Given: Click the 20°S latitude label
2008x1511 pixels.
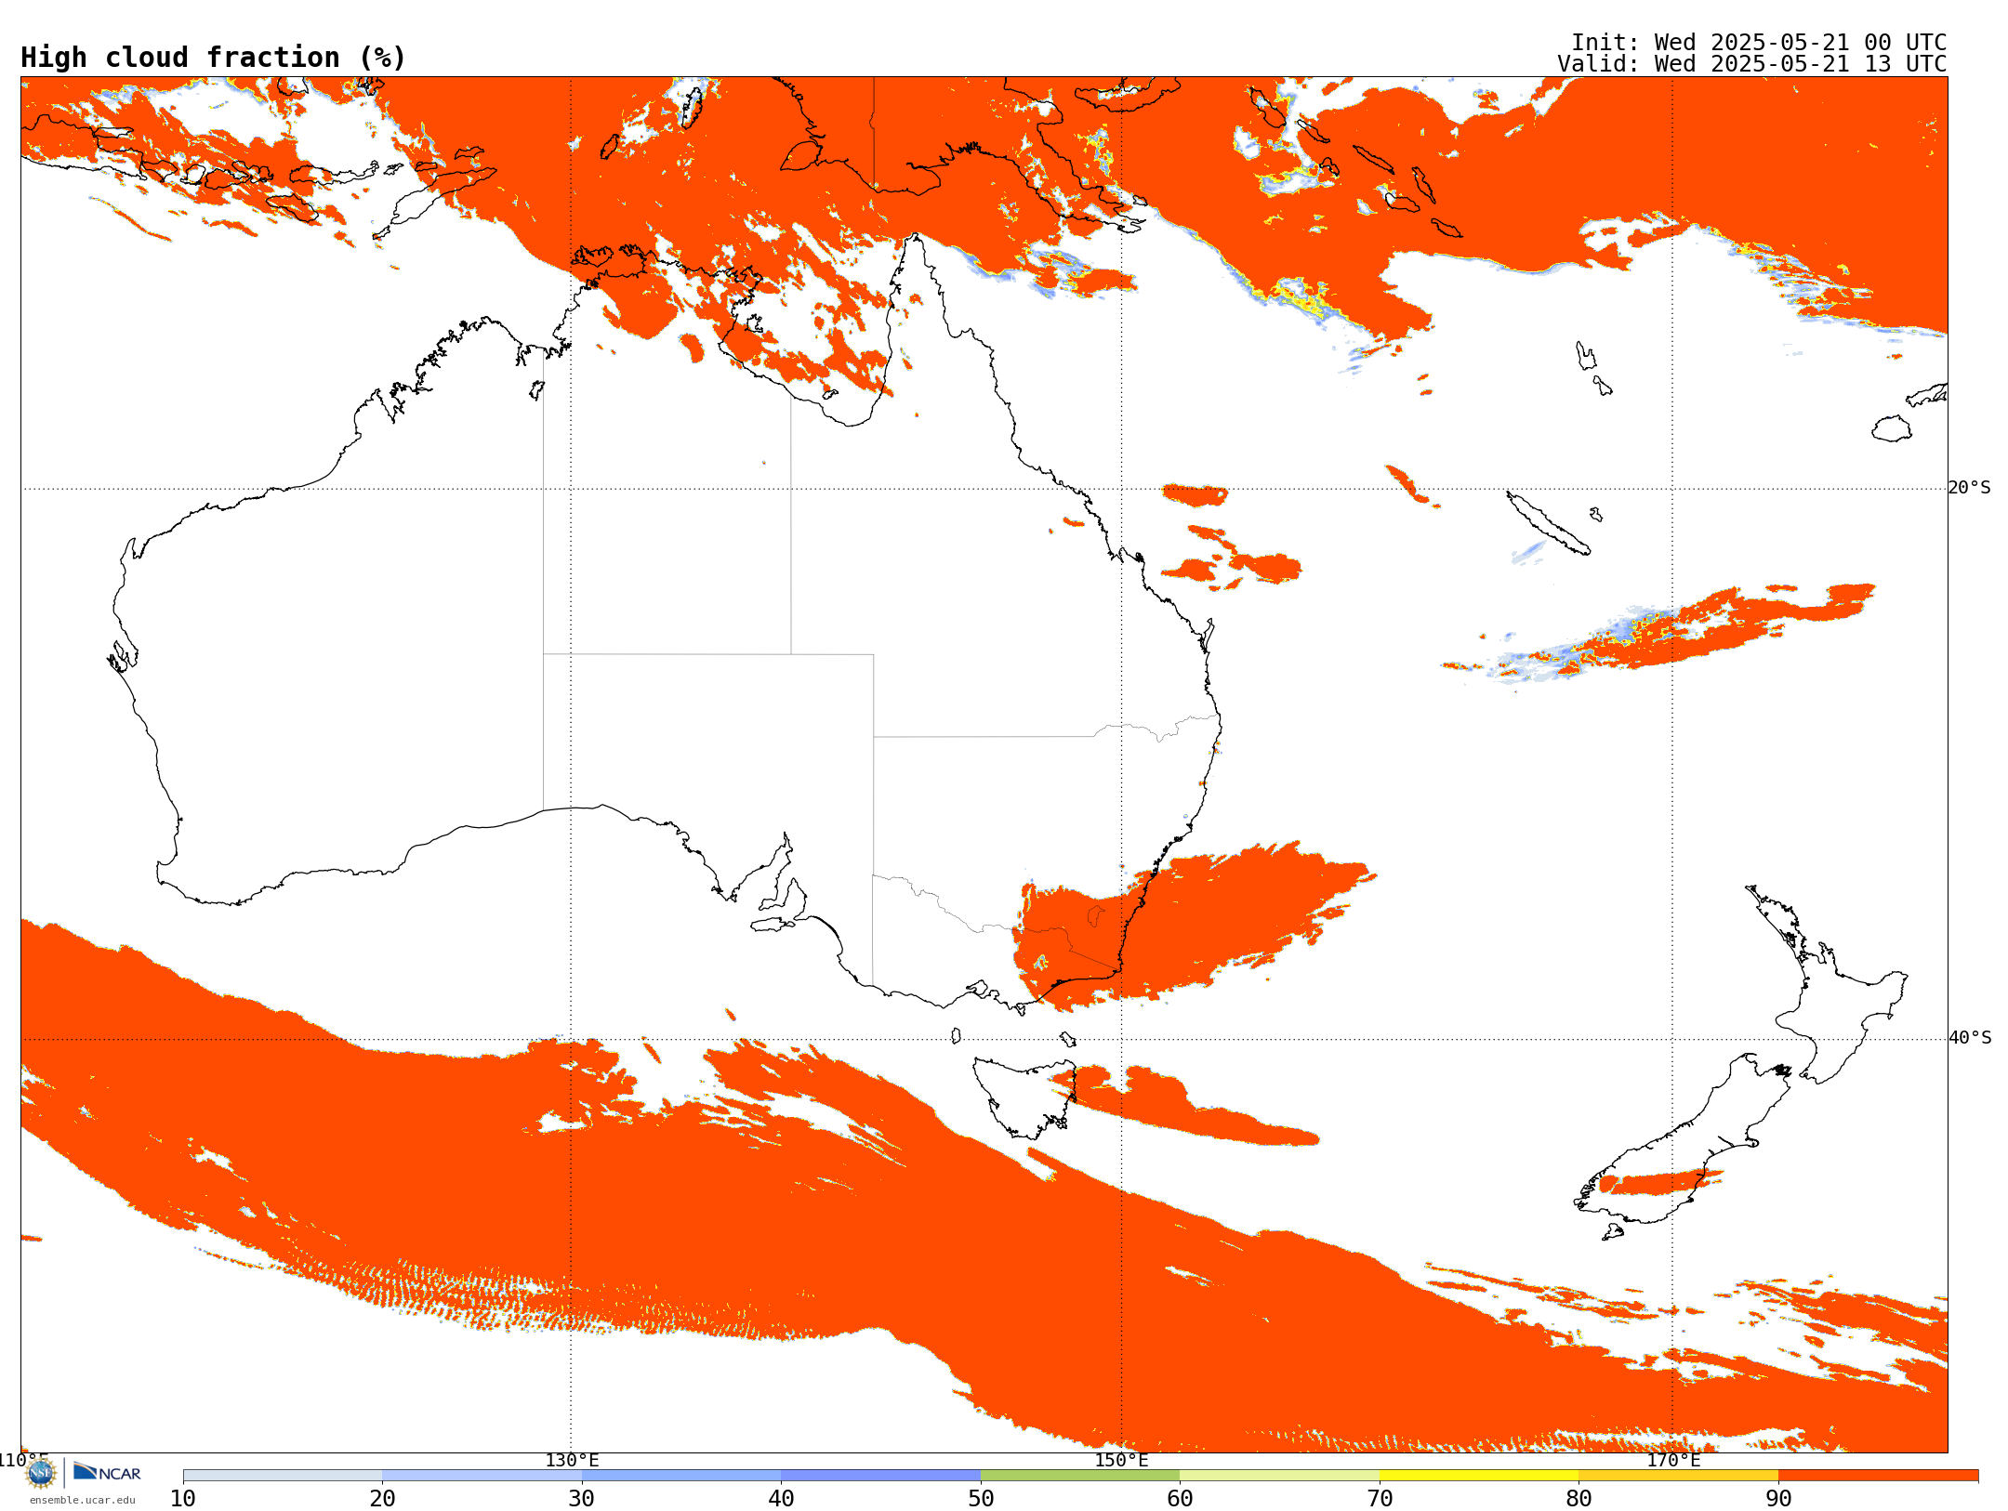Looking at the screenshot, I should coord(1970,488).
